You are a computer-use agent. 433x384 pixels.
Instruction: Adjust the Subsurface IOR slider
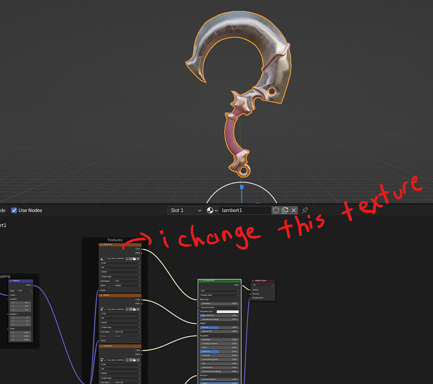220,316
